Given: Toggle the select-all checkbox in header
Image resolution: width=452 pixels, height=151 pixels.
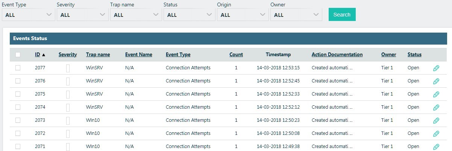Looking at the screenshot, I should [18, 55].
